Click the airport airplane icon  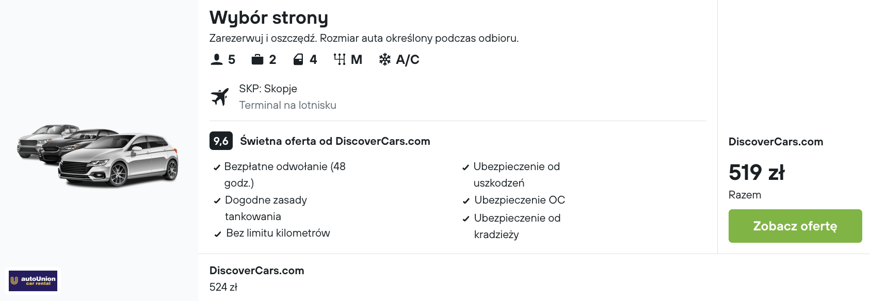(220, 97)
